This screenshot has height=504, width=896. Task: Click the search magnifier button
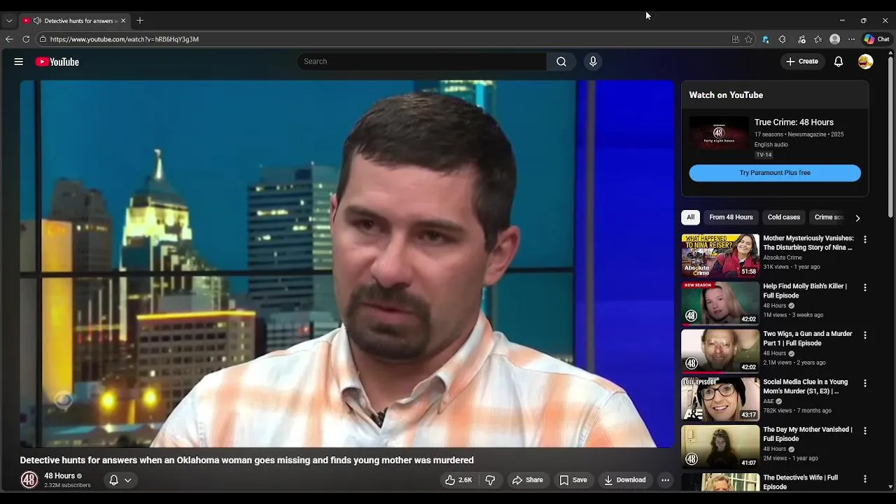tap(561, 62)
